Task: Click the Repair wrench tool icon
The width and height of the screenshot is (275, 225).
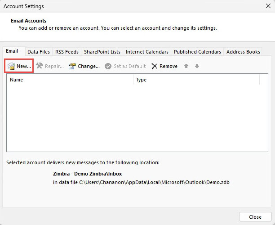Action: [x=40, y=66]
